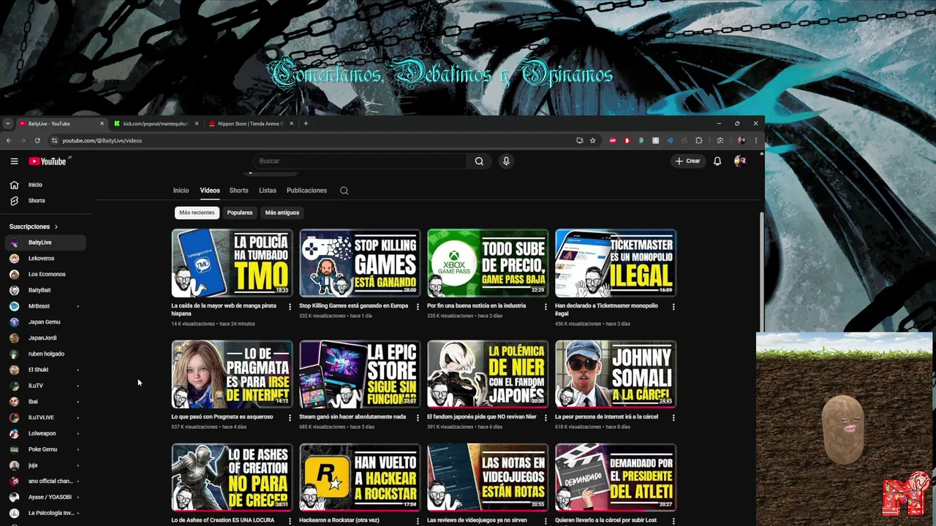Open the YouTube account avatar menu
The height and width of the screenshot is (526, 936).
739,161
